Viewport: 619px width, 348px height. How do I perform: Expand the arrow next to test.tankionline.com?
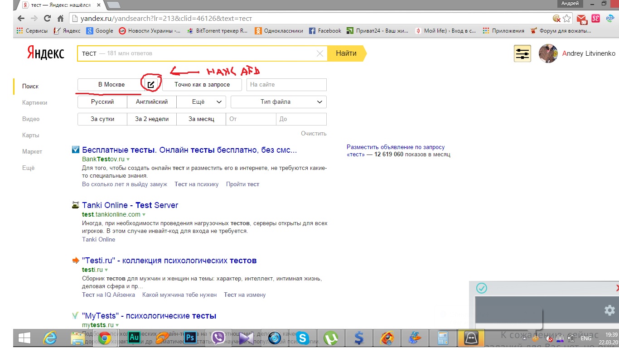[x=144, y=214]
